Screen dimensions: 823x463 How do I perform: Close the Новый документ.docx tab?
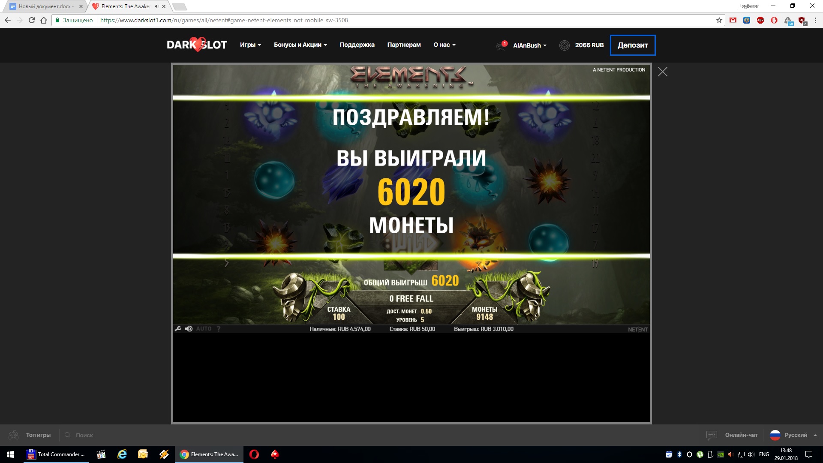(x=81, y=6)
